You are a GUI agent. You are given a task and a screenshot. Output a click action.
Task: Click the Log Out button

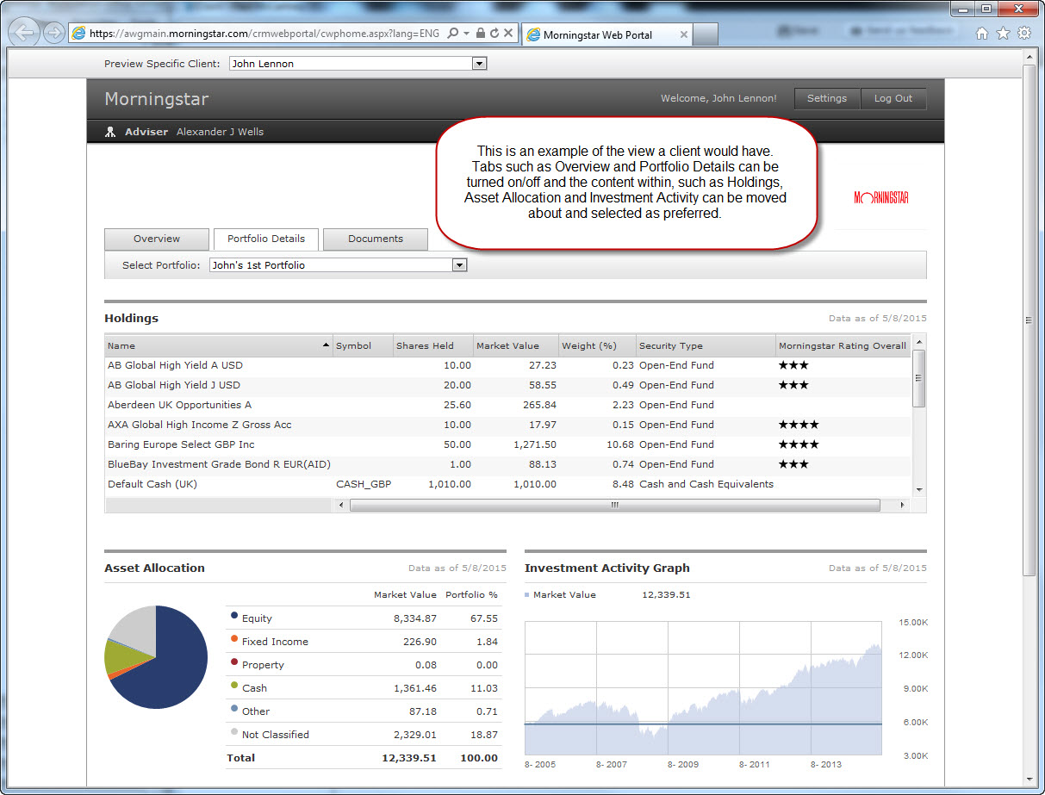(893, 98)
